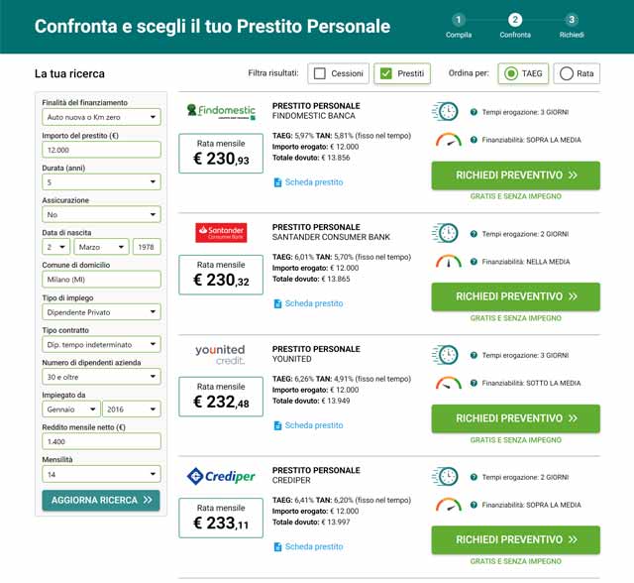
Task: Expand the Durata (anni) dropdown
Action: point(101,181)
